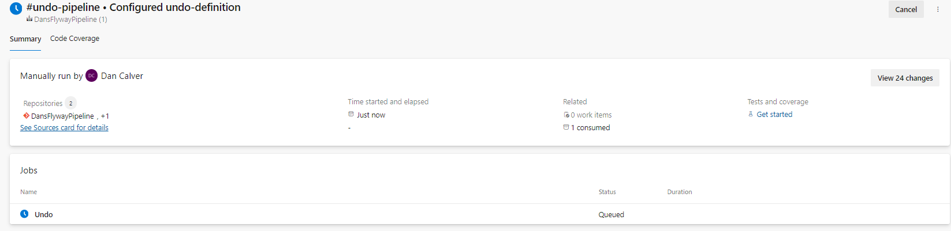Select the Summary tab
Viewport: 951px width, 231px height.
25,39
